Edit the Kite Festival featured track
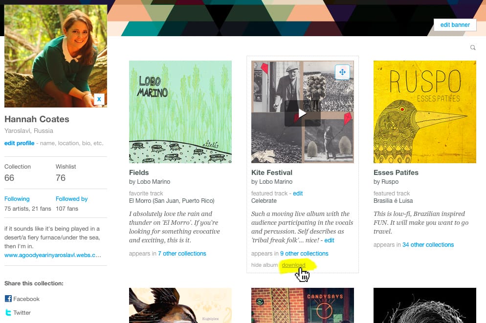Viewport: 486px width, 323px height. 298,193
